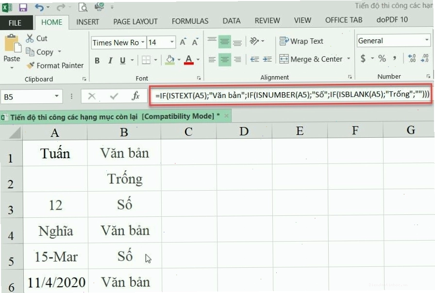Apply Comma Style number format
Image resolution: width=435 pixels, height=293 pixels.
(395, 58)
